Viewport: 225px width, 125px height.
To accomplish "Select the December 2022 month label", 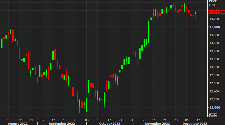I will [195, 123].
